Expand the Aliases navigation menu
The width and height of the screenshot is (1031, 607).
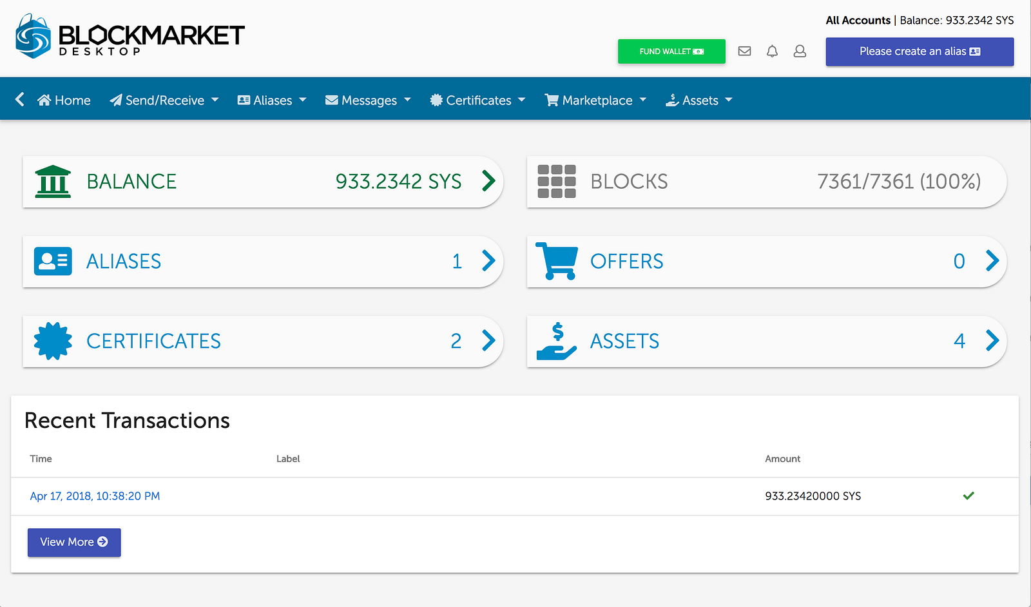tap(272, 100)
